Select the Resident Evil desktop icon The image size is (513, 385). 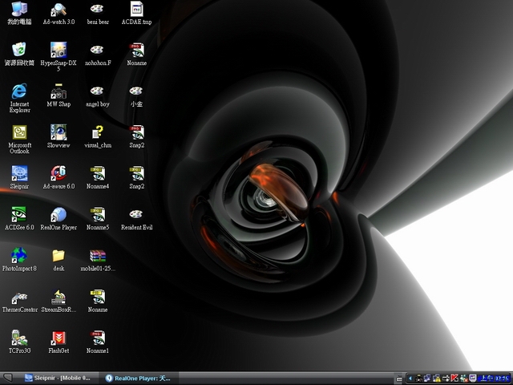click(x=136, y=214)
